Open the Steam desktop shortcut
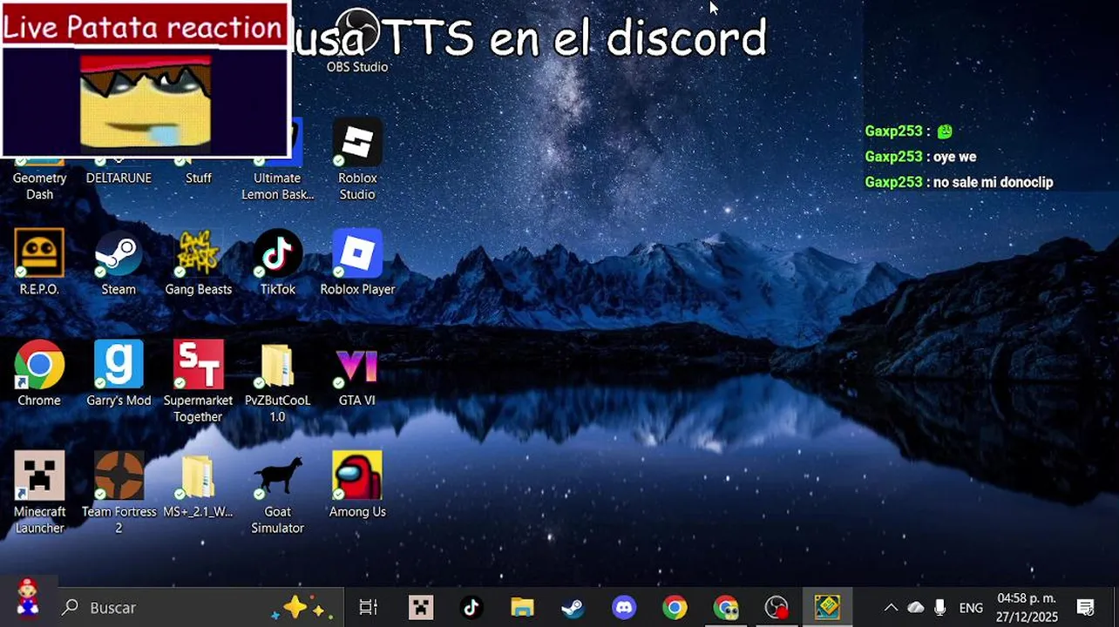The height and width of the screenshot is (627, 1119). coord(119,263)
